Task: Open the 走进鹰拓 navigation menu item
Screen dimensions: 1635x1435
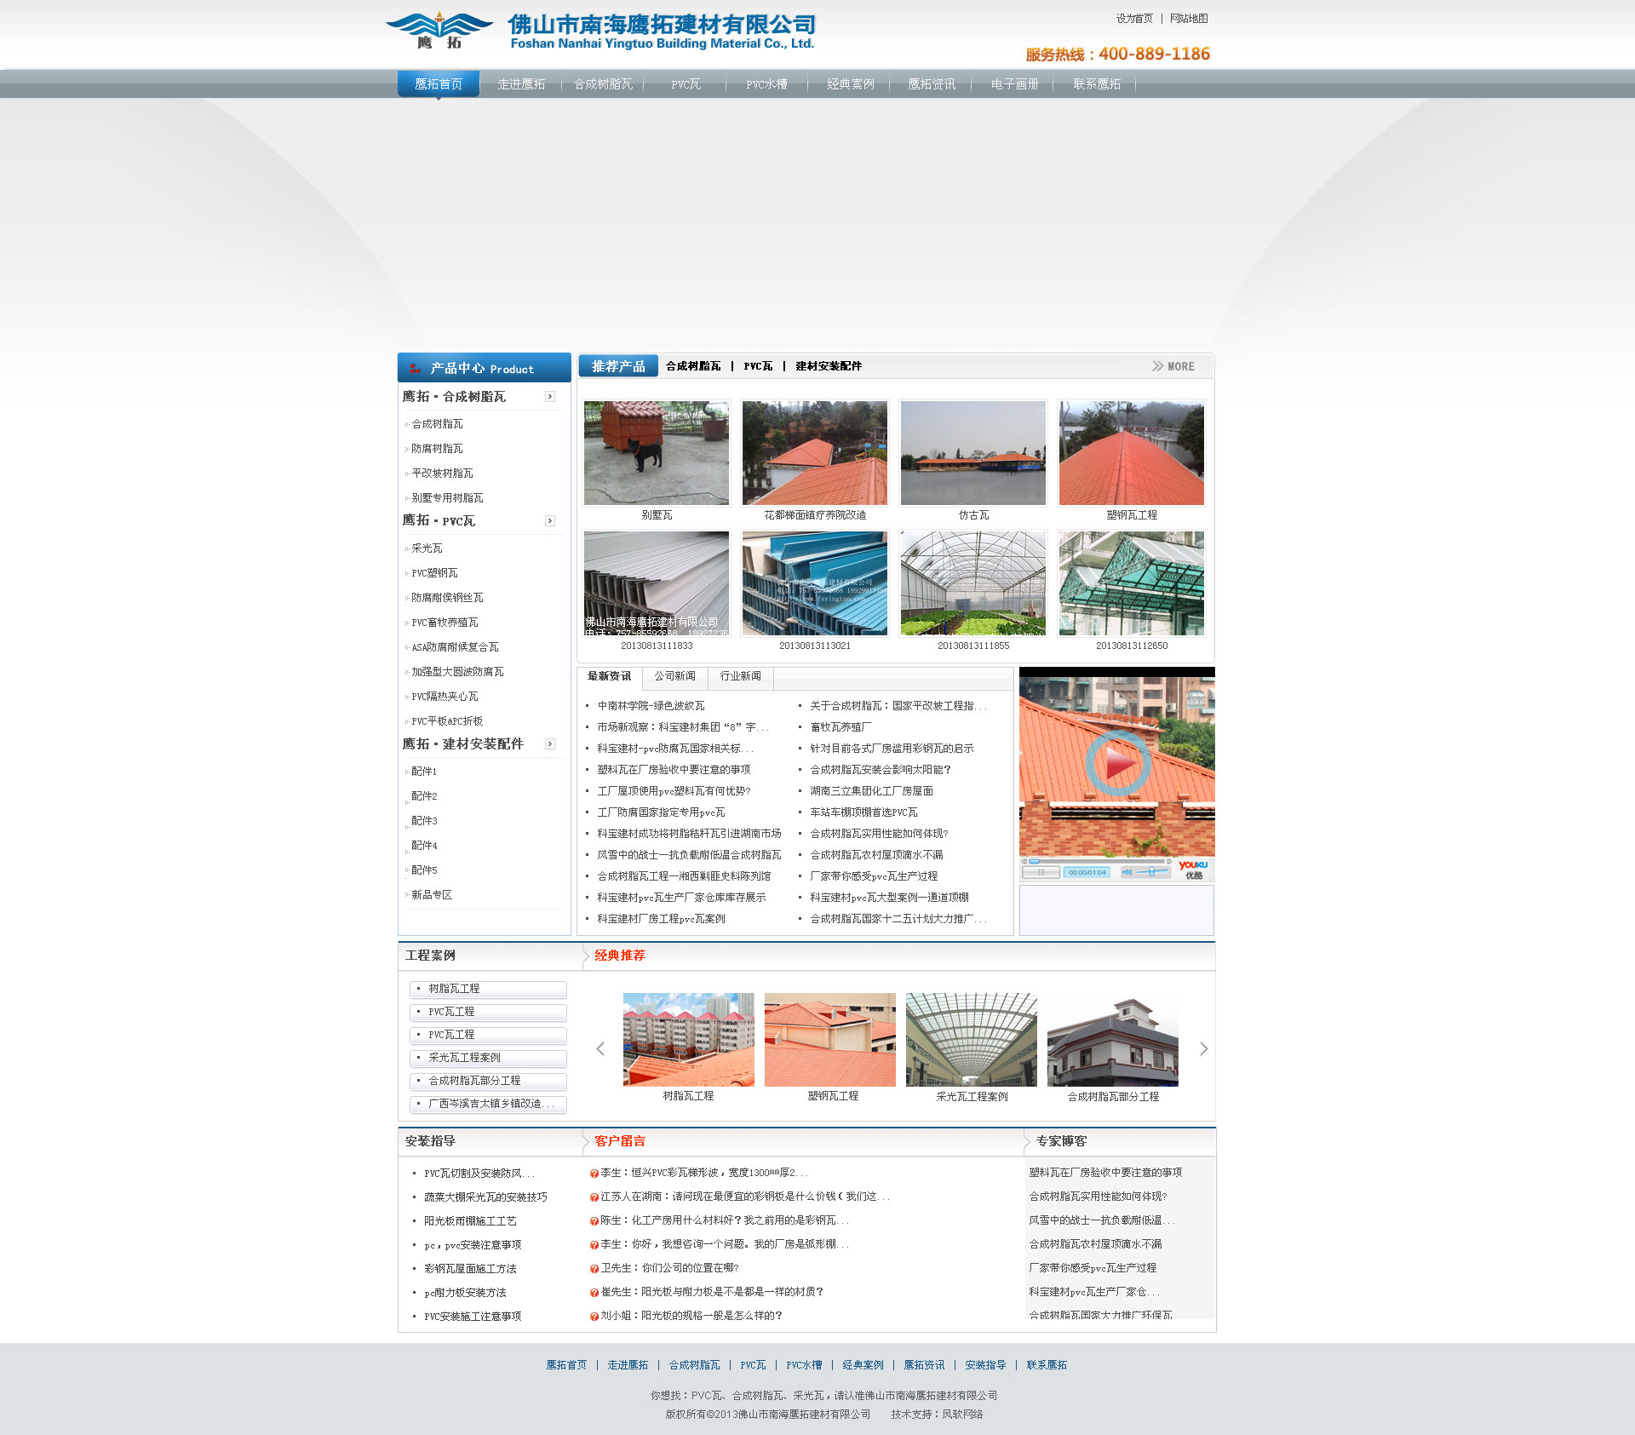Action: [521, 84]
